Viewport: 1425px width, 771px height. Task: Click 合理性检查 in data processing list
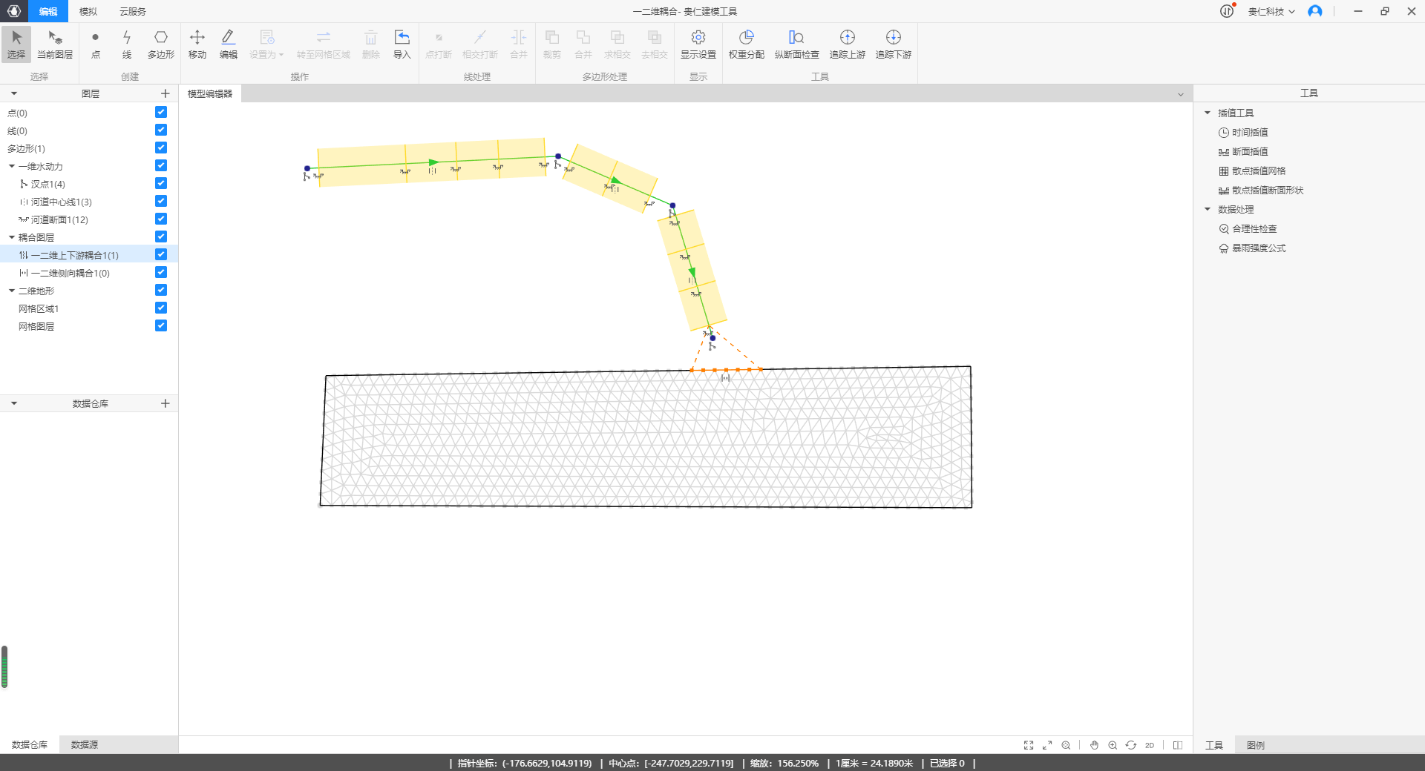[x=1254, y=228]
